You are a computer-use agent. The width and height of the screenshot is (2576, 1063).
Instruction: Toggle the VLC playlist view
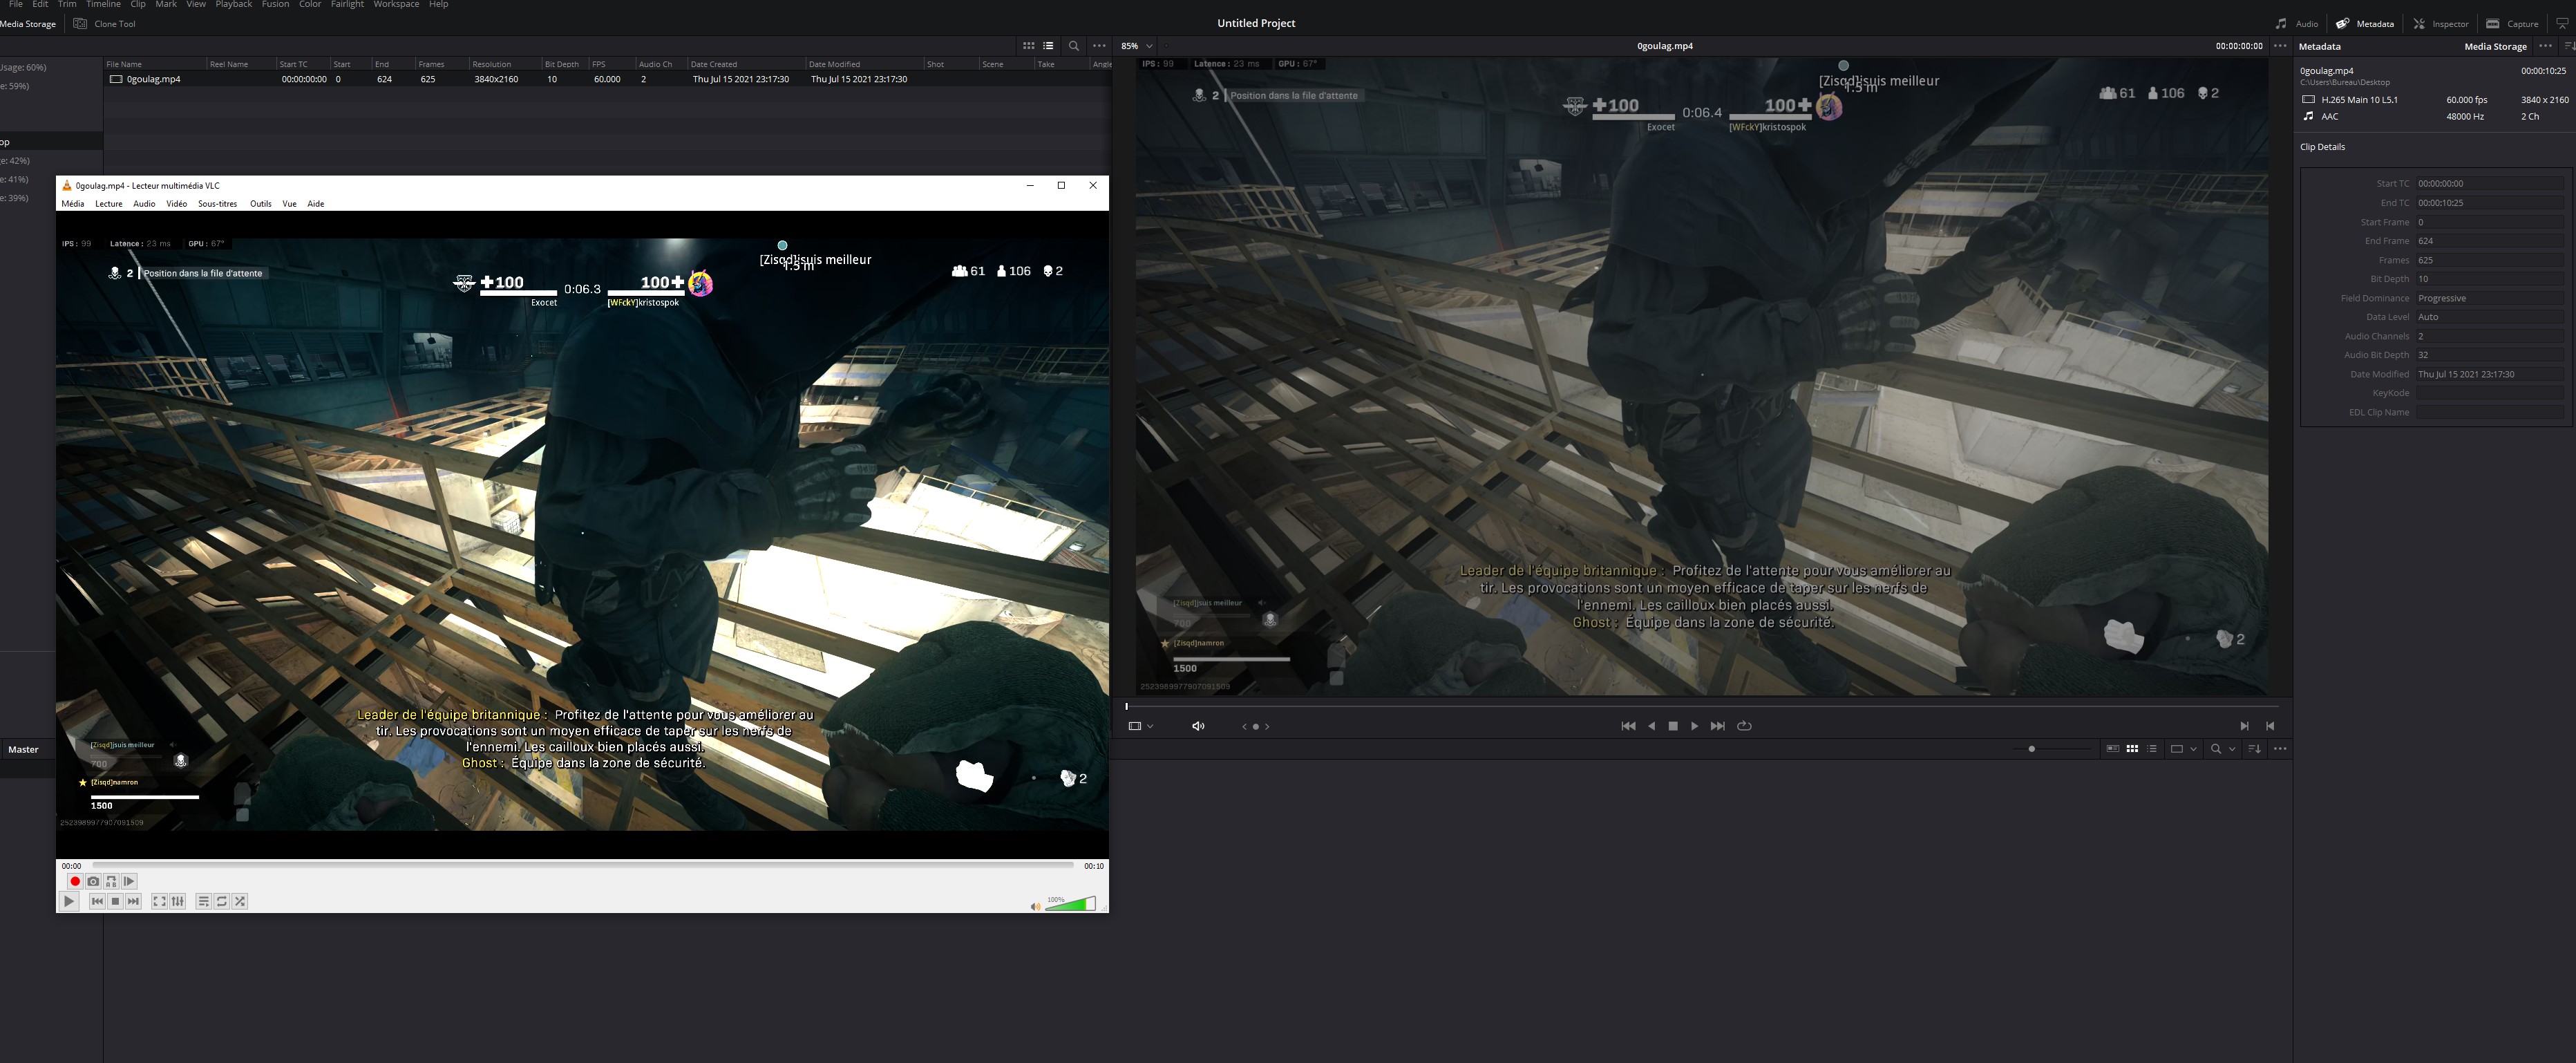coord(203,901)
